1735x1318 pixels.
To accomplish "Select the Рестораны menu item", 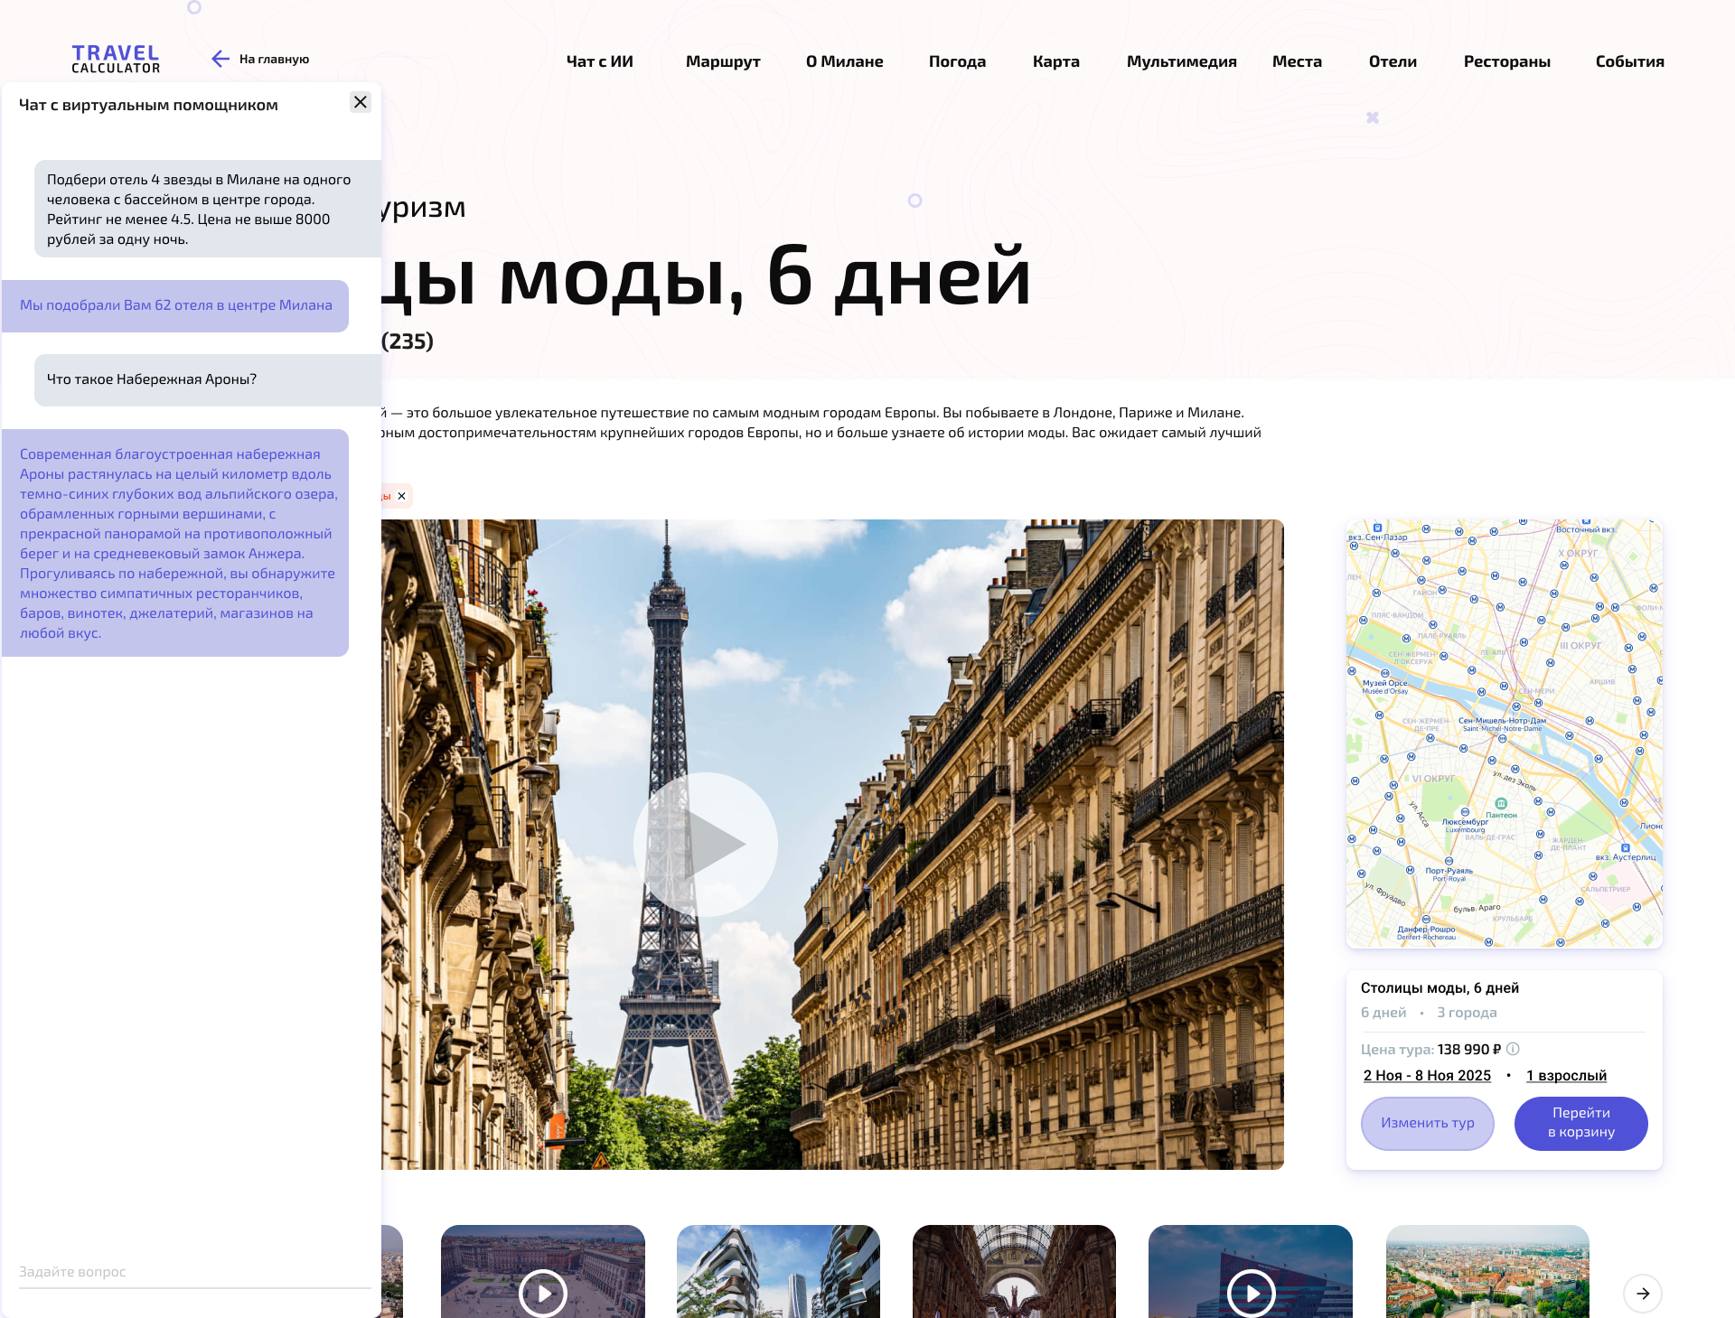I will pos(1506,61).
